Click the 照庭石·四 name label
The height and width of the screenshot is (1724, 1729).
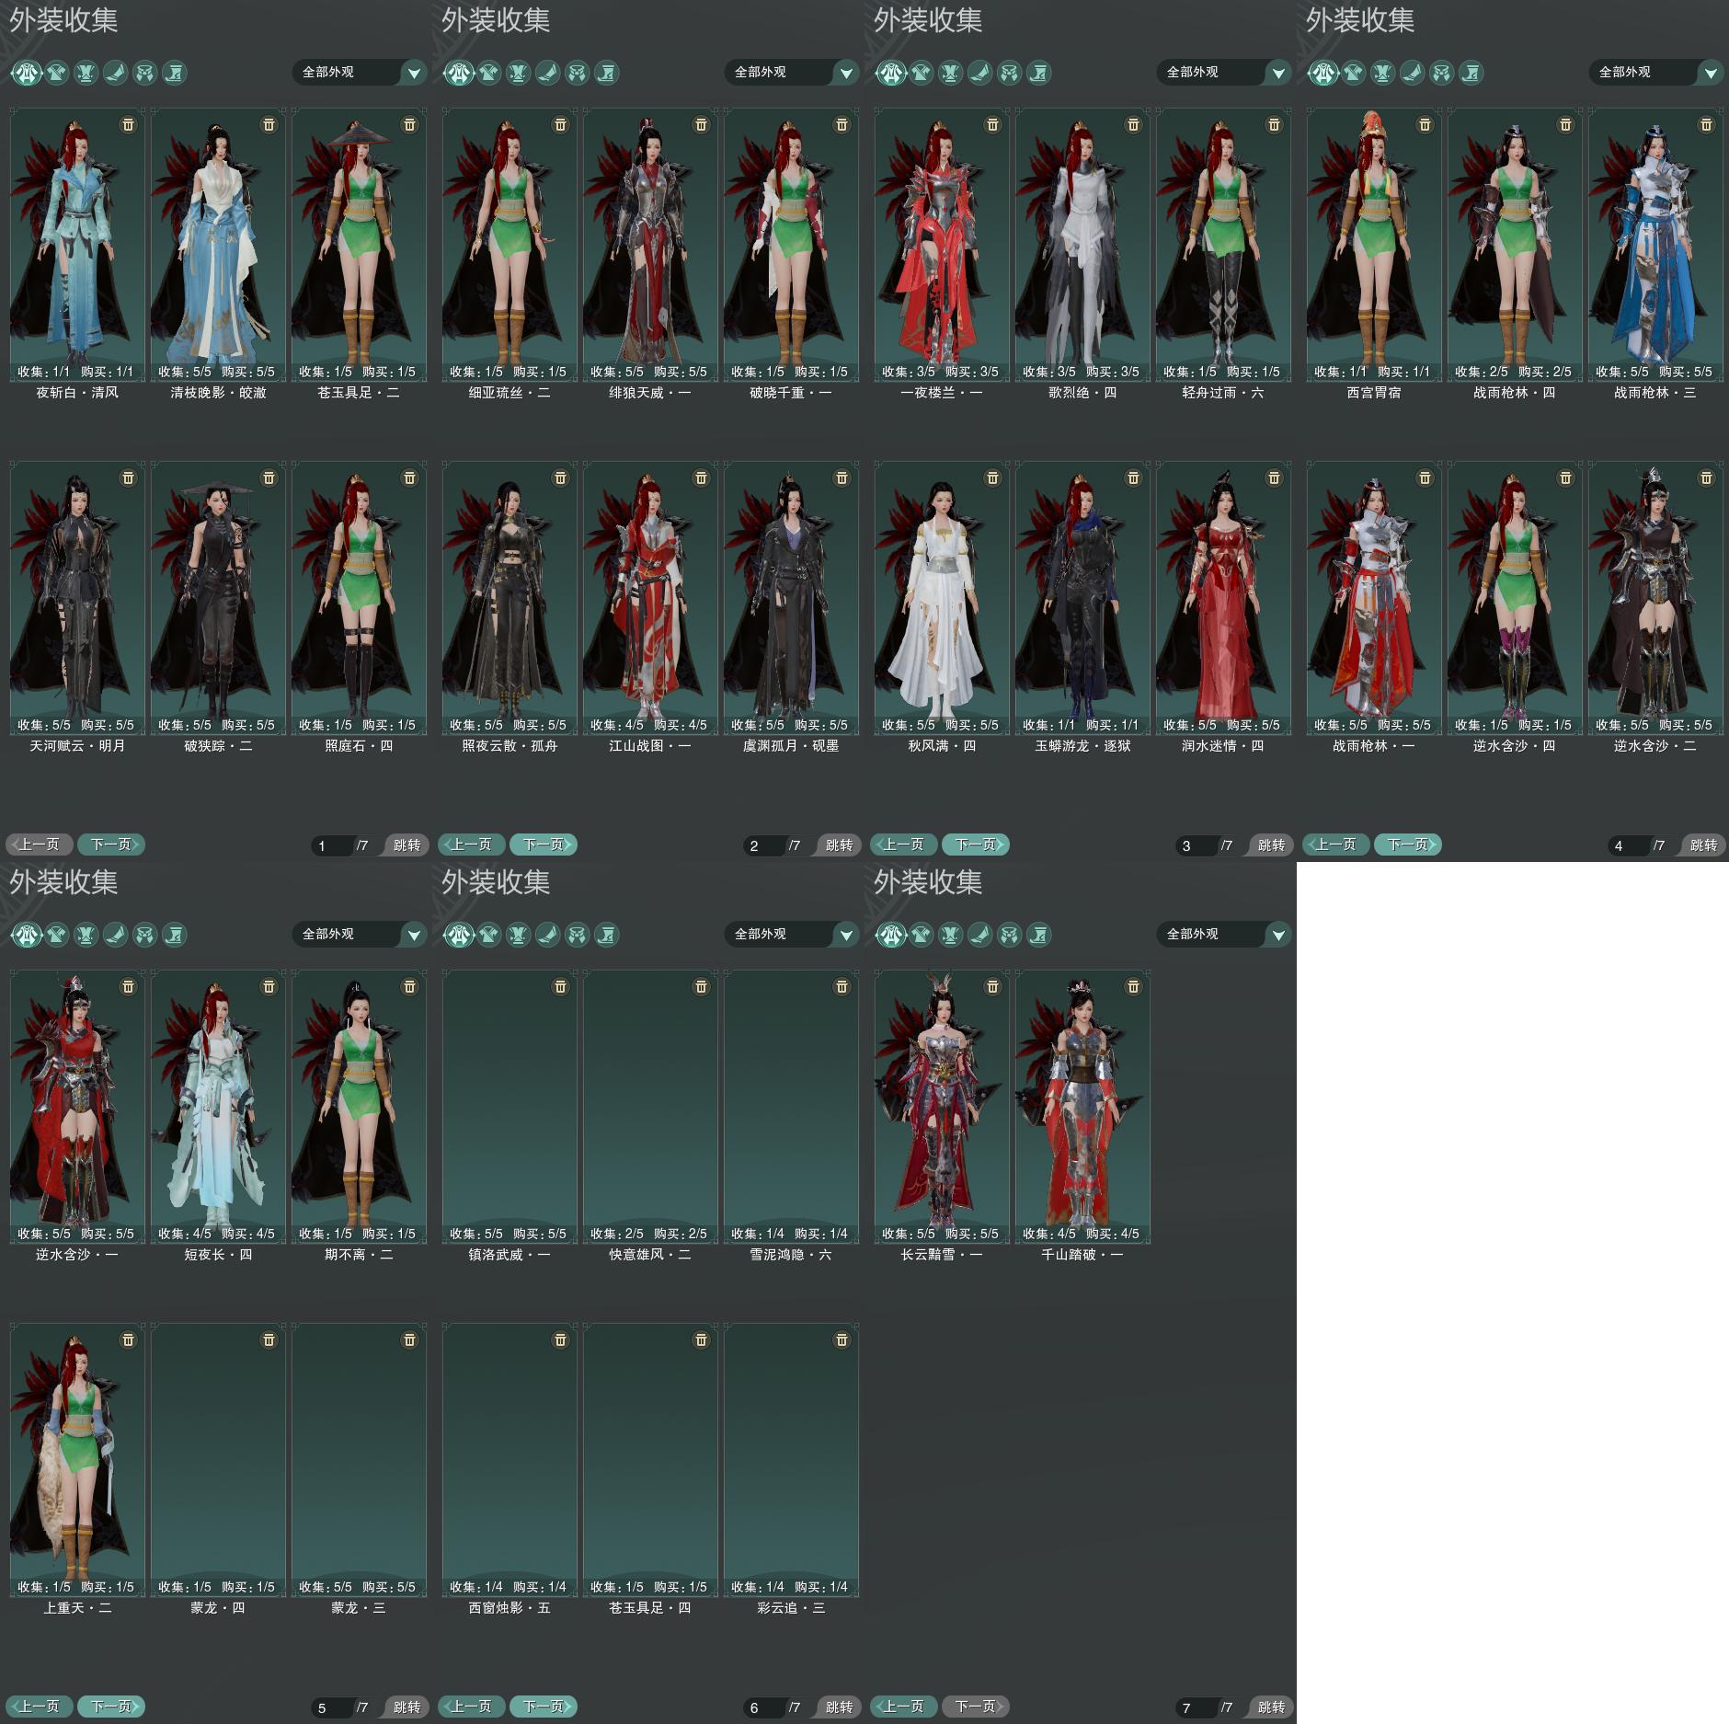click(x=359, y=746)
